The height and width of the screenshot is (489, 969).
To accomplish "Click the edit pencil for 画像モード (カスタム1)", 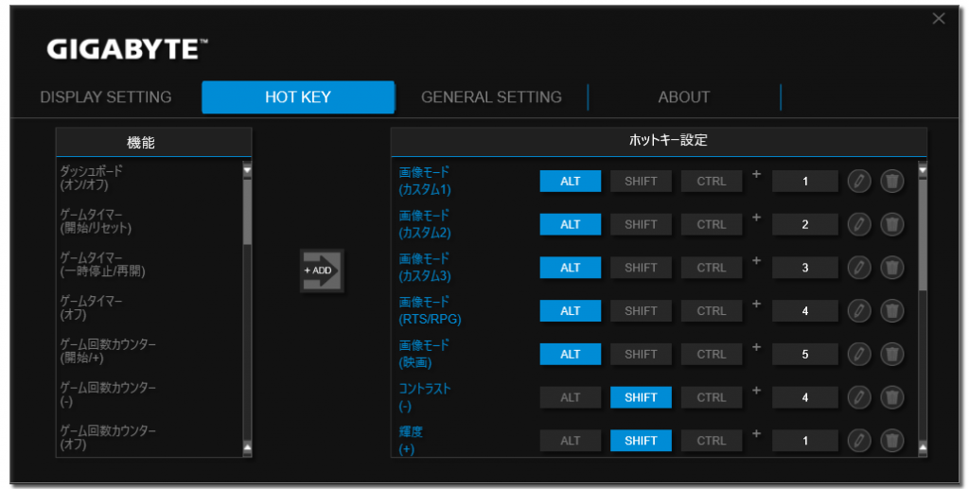I will [x=859, y=181].
